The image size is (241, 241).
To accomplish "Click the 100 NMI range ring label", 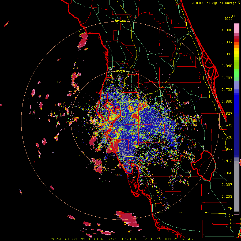I will (120, 21).
